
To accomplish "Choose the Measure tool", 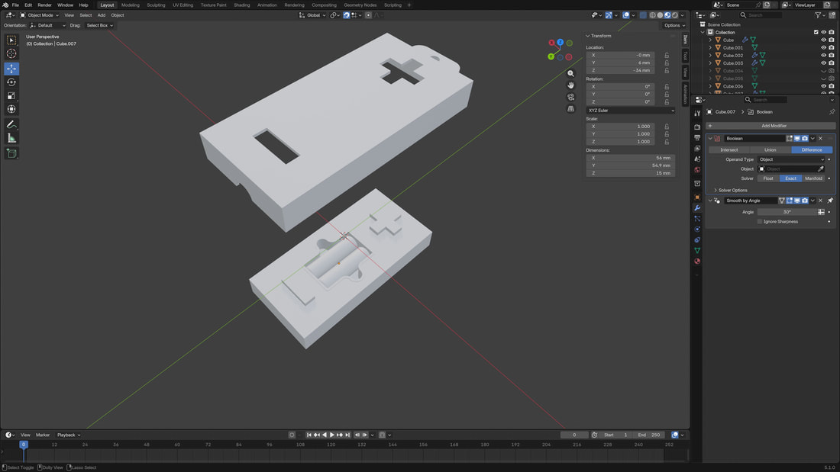I will [11, 138].
